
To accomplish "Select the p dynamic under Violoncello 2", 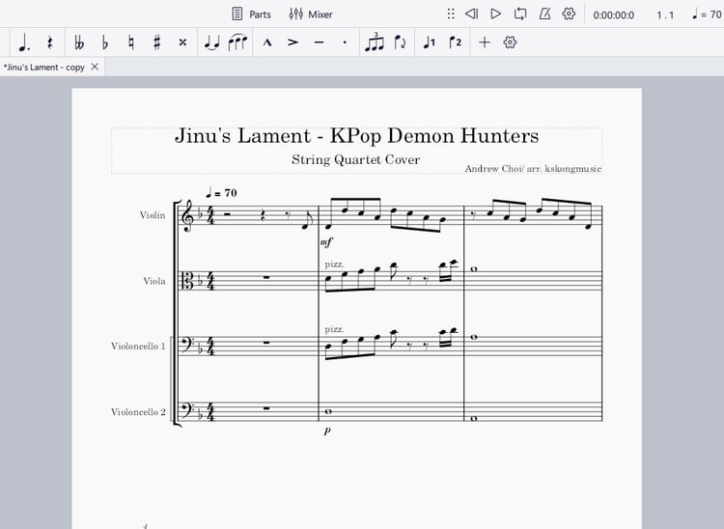I will tap(327, 430).
